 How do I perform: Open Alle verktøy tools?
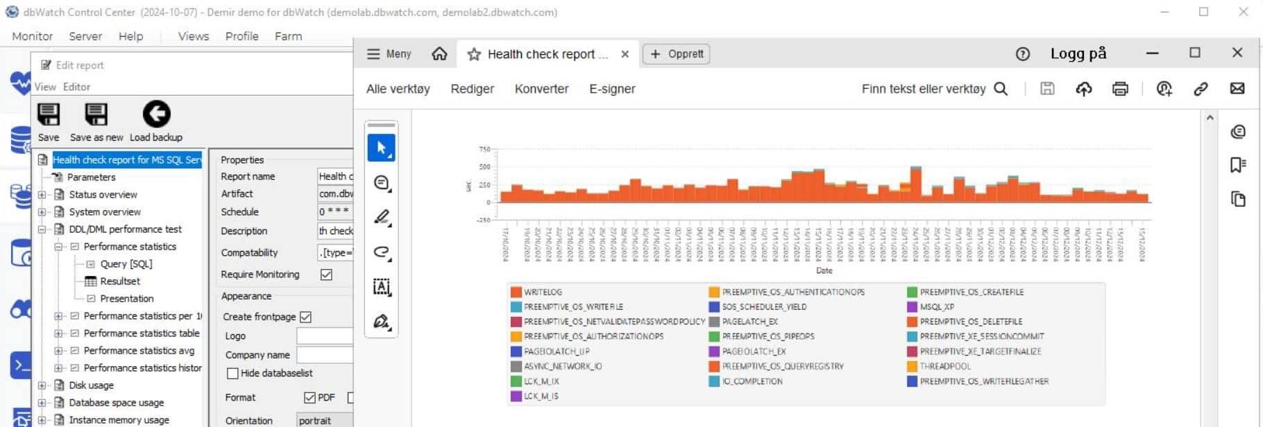coord(398,89)
